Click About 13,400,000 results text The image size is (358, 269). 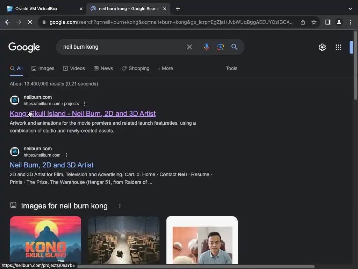pyautogui.click(x=54, y=84)
